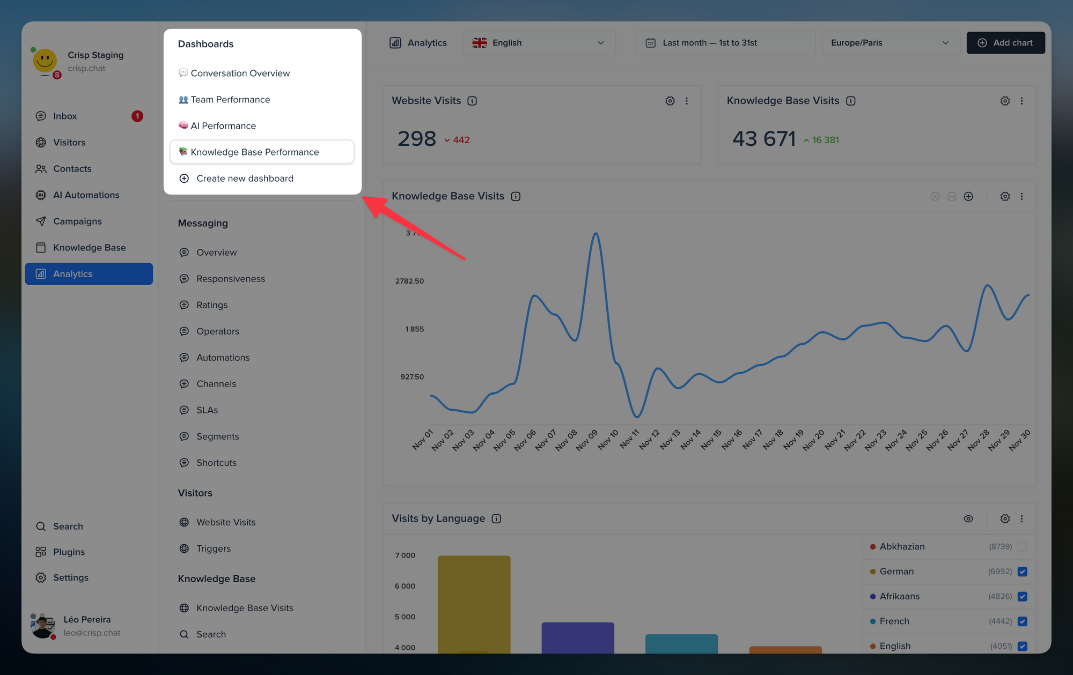1073x675 pixels.
Task: Click the French legend color dot
Action: pyautogui.click(x=873, y=621)
